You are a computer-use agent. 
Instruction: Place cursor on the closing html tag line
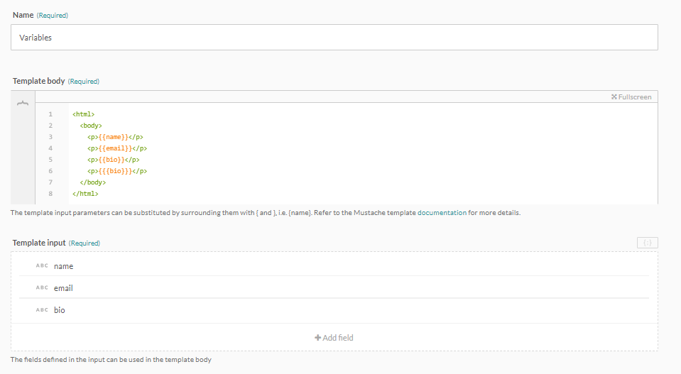(x=85, y=193)
